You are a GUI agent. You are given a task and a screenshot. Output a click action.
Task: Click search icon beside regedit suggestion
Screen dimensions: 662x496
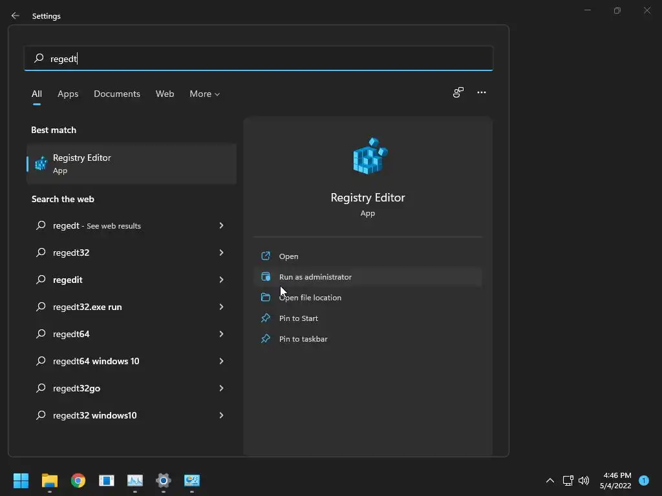pos(41,279)
